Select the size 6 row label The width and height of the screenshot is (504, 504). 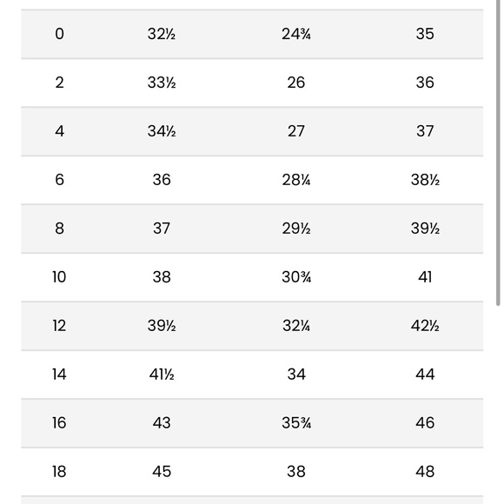tap(59, 180)
